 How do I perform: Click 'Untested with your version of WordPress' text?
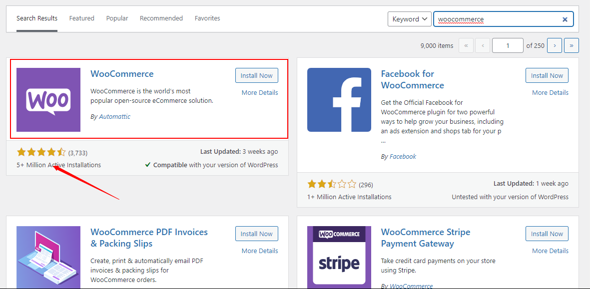[510, 197]
